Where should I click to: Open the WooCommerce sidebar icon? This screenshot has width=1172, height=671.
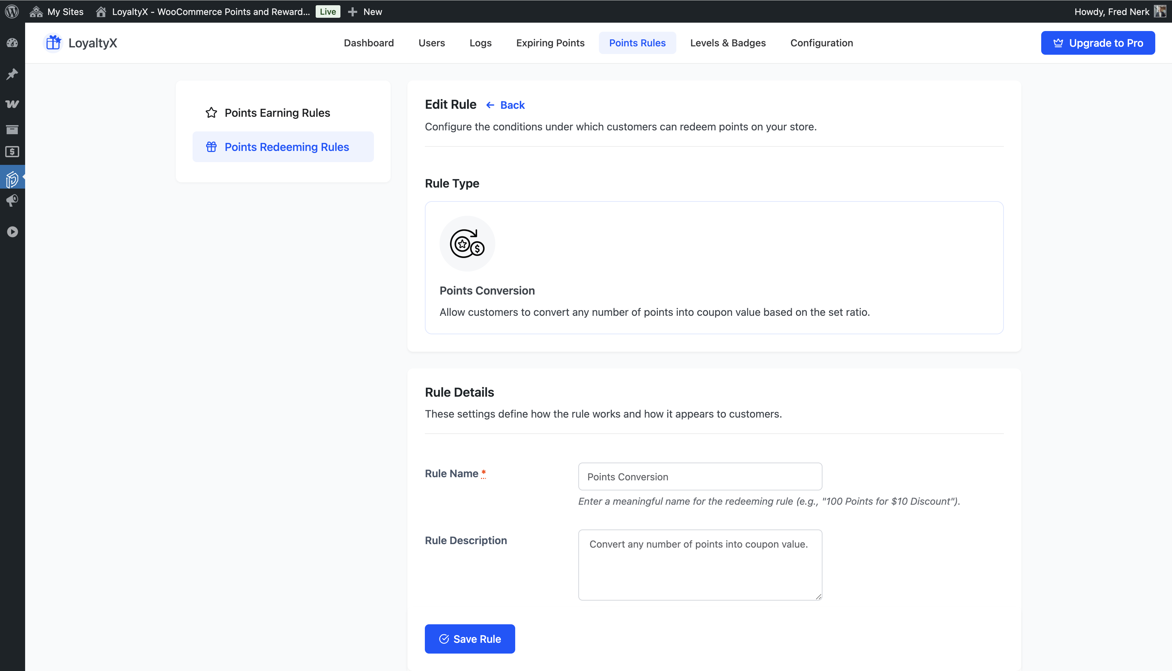pyautogui.click(x=13, y=104)
